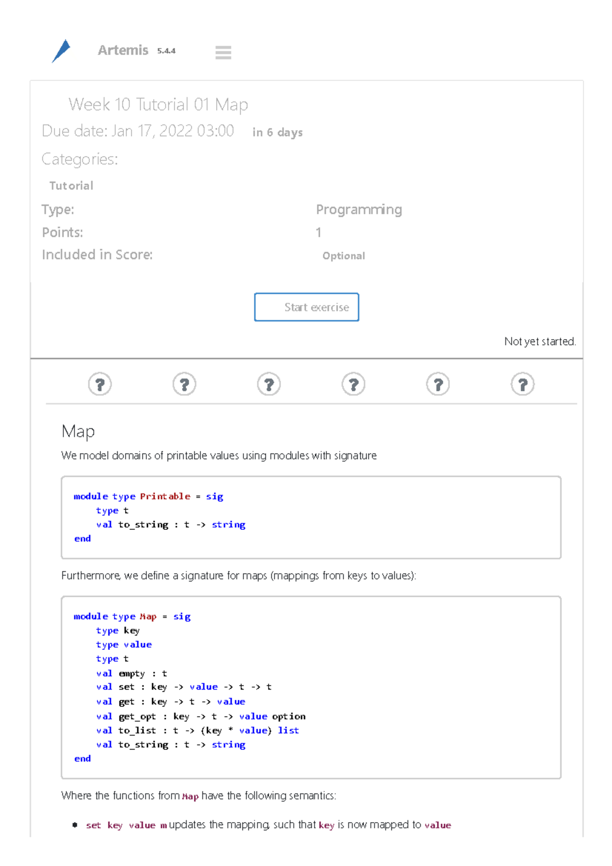
Task: Click the 5.4.4 version label
Action: [166, 51]
